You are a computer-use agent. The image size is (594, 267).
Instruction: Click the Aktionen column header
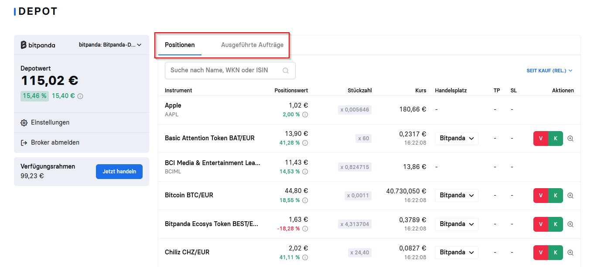click(x=563, y=91)
